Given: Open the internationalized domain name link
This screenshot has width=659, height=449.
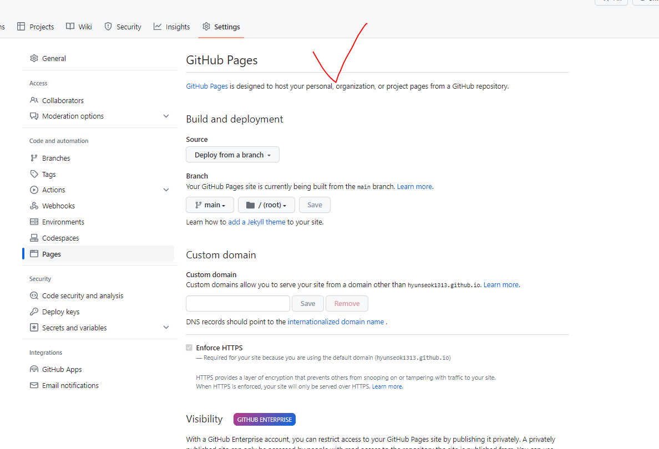Looking at the screenshot, I should 336,322.
